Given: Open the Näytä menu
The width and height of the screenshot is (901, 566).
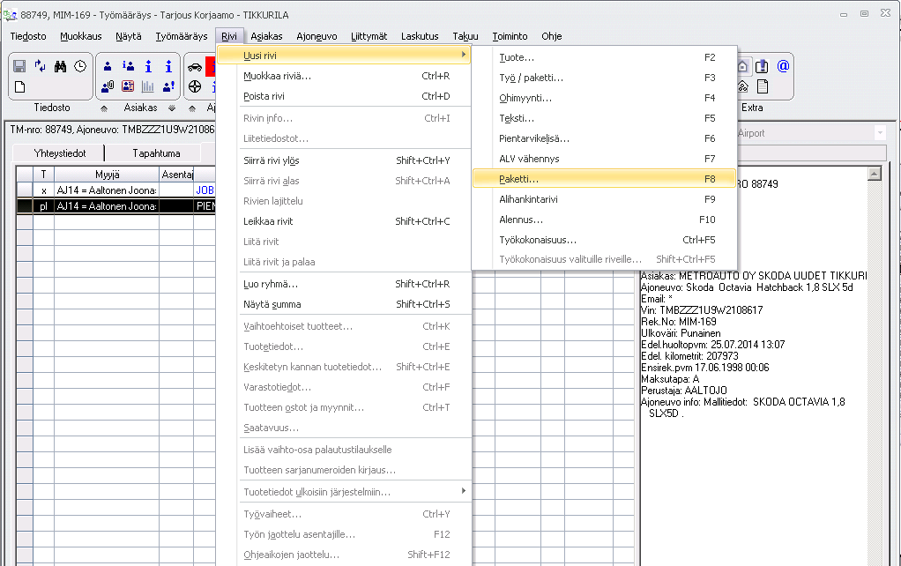Looking at the screenshot, I should pyautogui.click(x=129, y=36).
